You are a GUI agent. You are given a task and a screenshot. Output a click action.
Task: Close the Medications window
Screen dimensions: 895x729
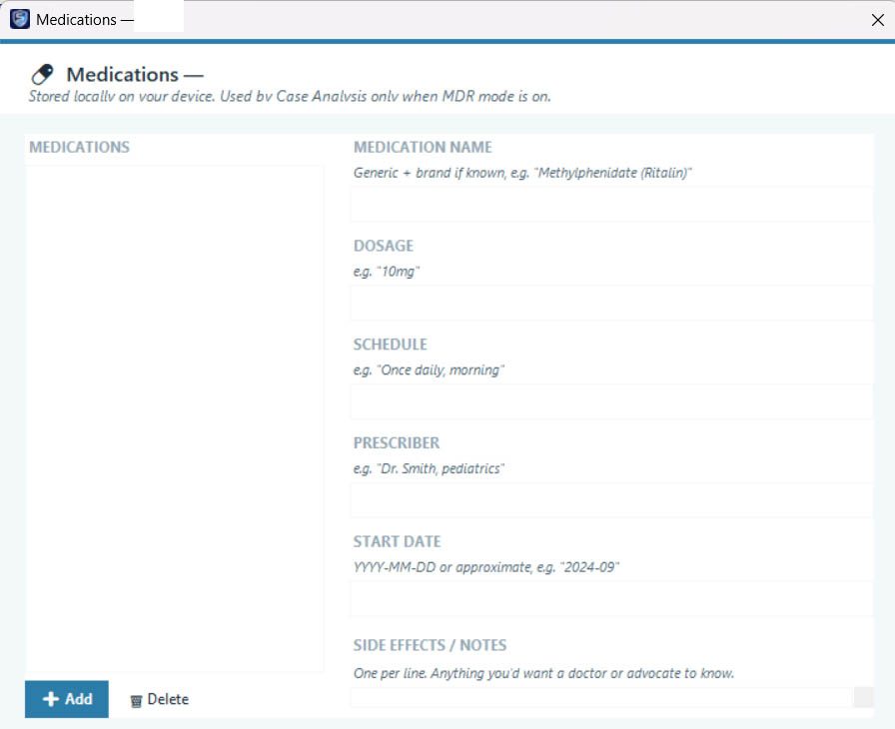click(878, 20)
